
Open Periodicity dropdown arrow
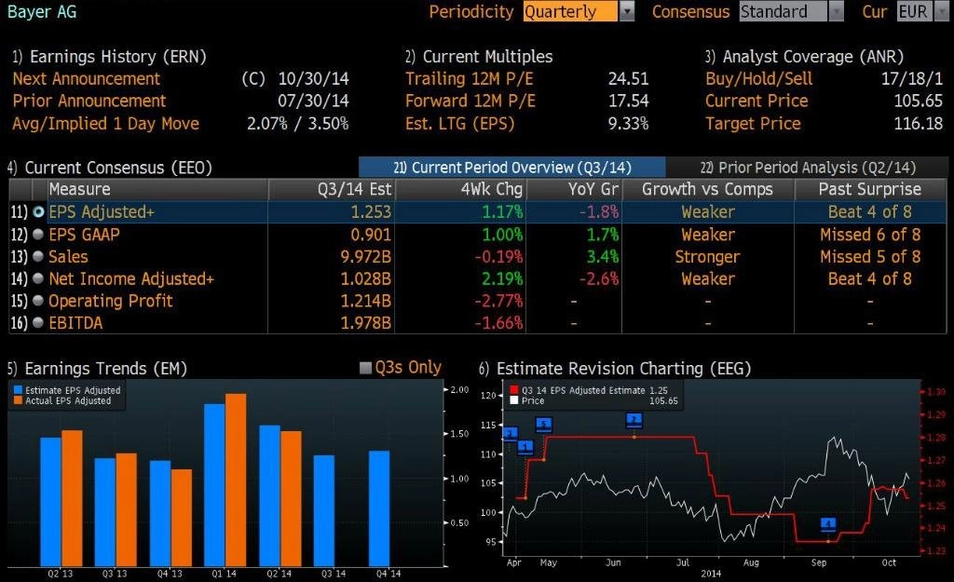click(627, 11)
